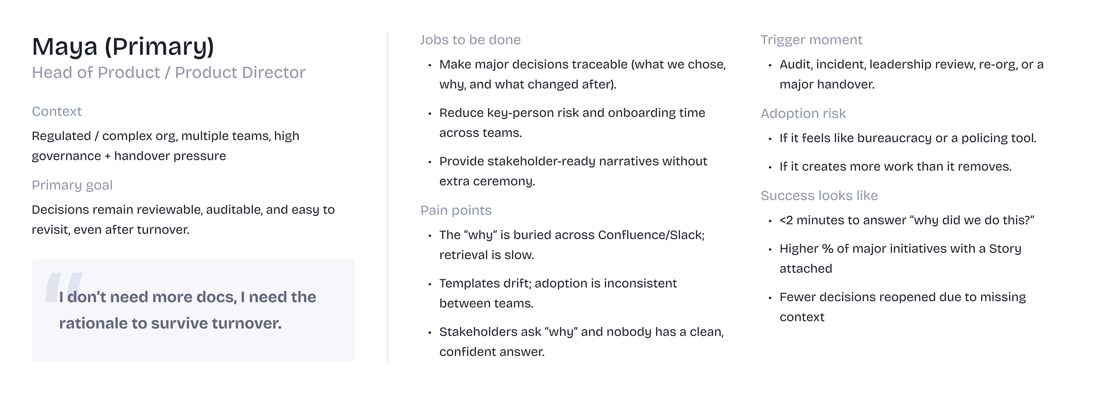Click the "Success looks like" heading
Screen dimensions: 1103x398
pyautogui.click(x=819, y=196)
